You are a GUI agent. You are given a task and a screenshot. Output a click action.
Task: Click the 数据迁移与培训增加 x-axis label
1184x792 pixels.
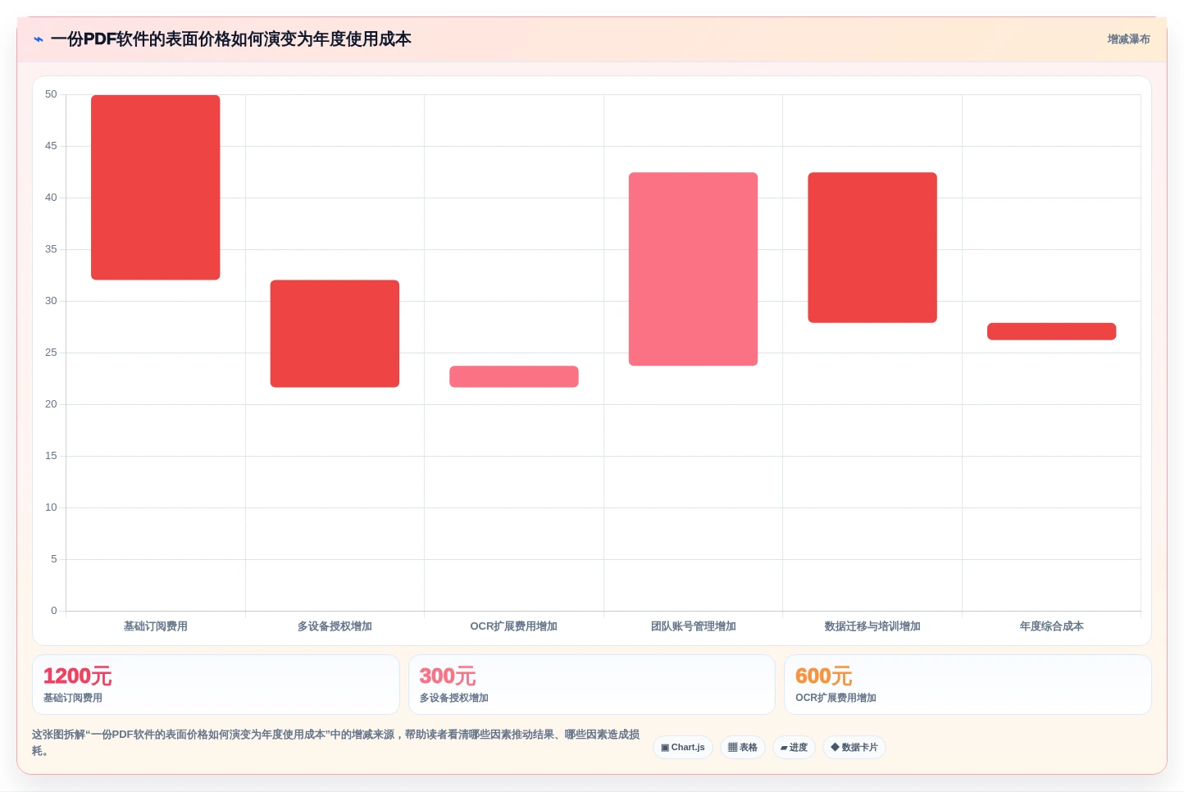(872, 626)
